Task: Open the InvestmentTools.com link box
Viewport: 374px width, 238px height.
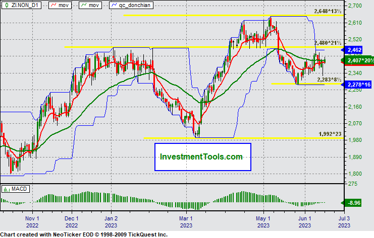Action: (202, 156)
